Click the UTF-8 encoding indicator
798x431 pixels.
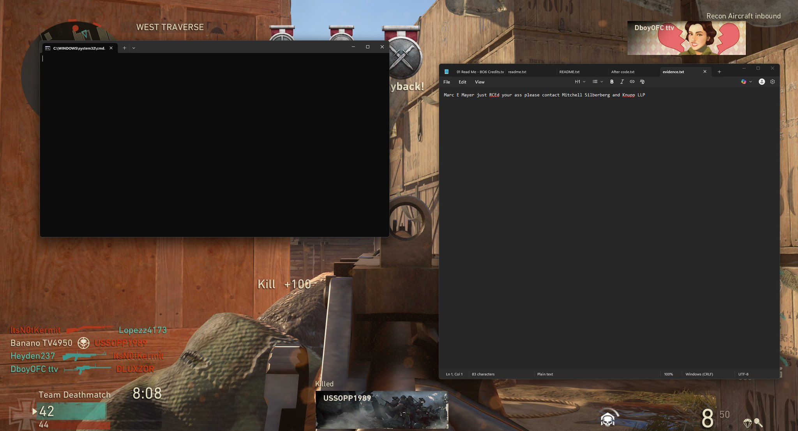743,374
